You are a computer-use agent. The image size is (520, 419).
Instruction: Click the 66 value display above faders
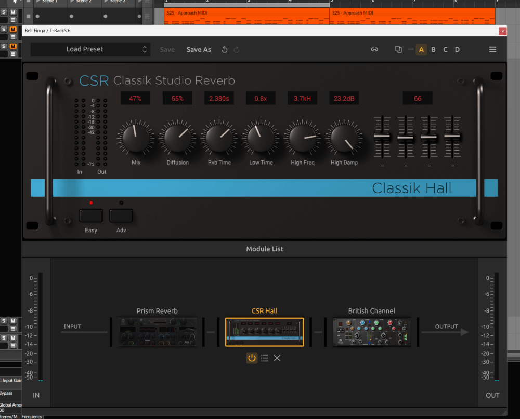(418, 98)
